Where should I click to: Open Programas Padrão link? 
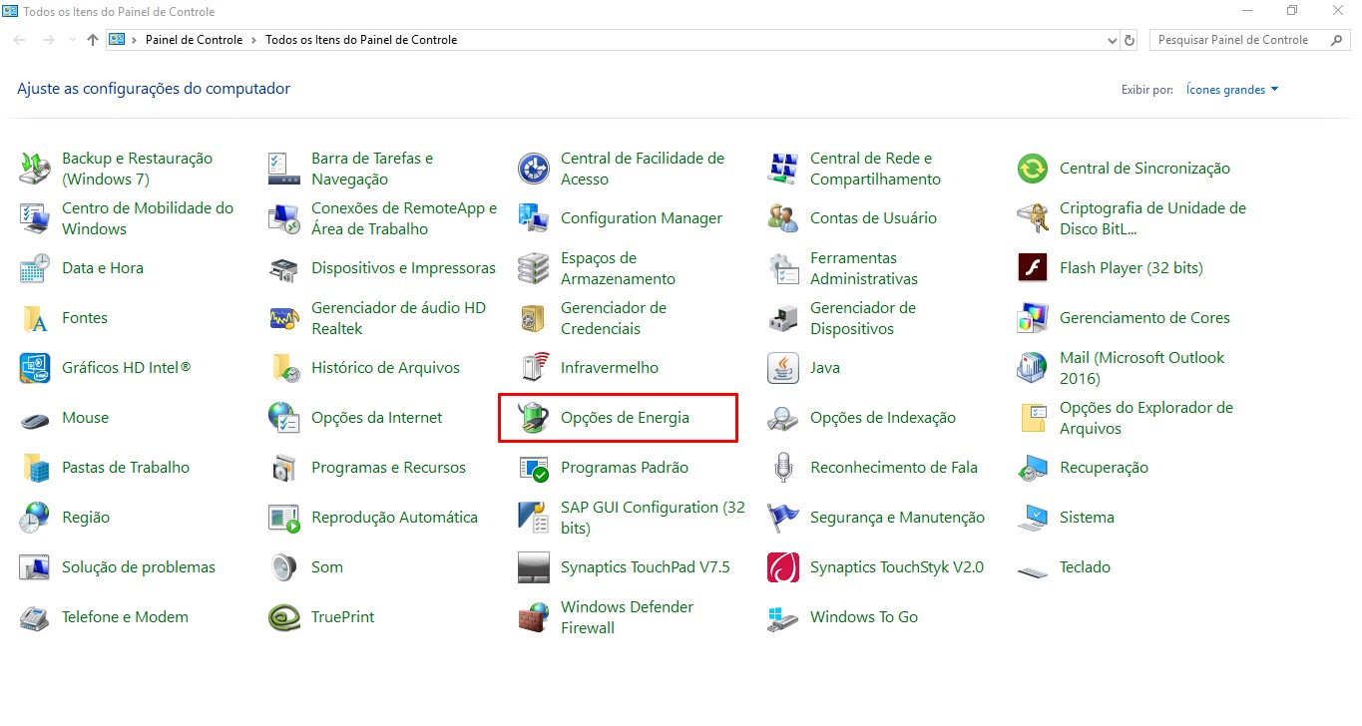[625, 468]
